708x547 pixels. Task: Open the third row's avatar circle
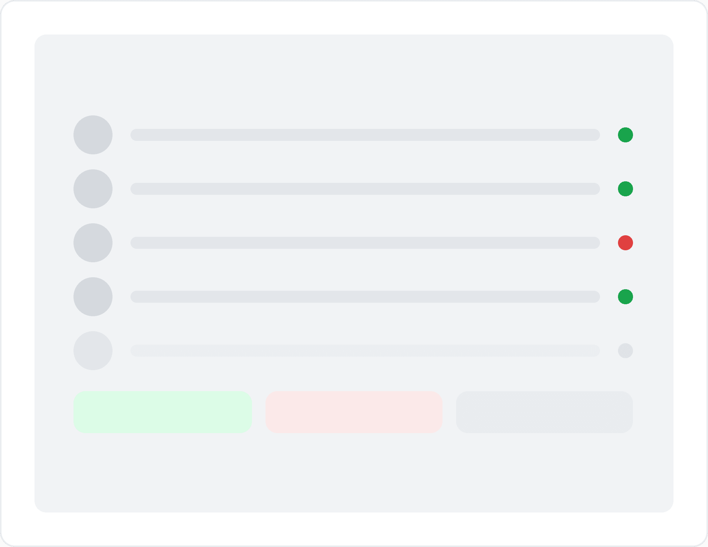click(x=93, y=243)
